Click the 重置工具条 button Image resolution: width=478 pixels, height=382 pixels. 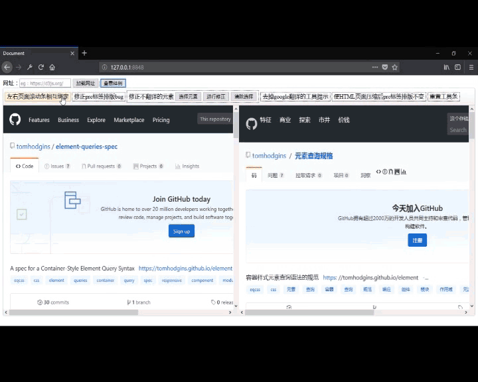[443, 97]
